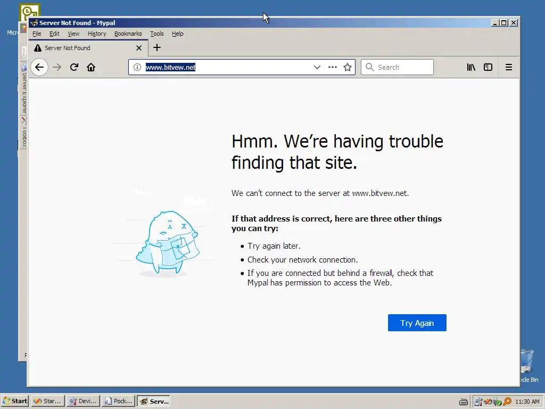Open the Tools menu
Image resolution: width=545 pixels, height=409 pixels.
[157, 34]
